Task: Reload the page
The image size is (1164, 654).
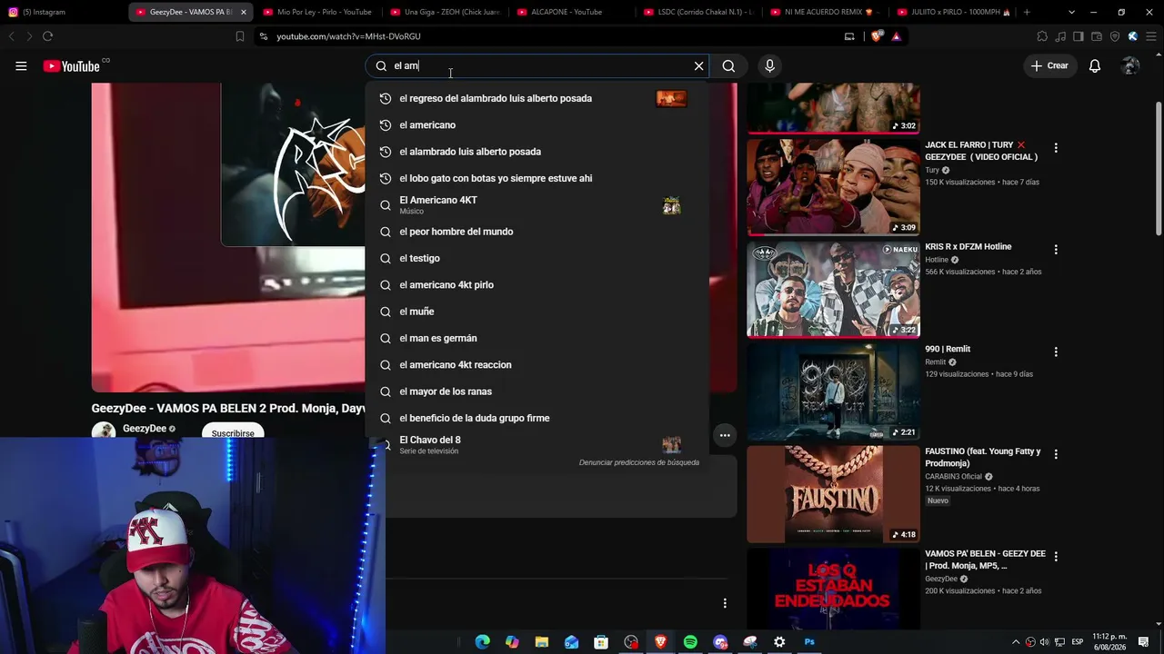Action: click(47, 36)
